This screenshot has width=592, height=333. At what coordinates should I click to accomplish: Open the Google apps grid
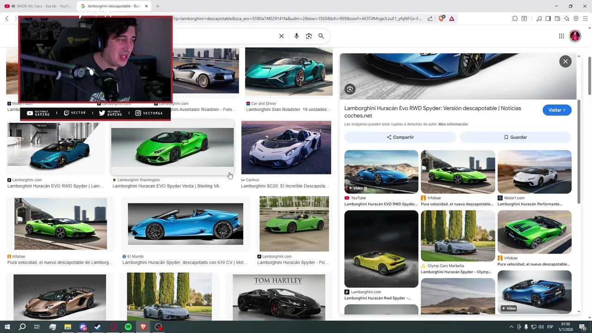(x=561, y=36)
